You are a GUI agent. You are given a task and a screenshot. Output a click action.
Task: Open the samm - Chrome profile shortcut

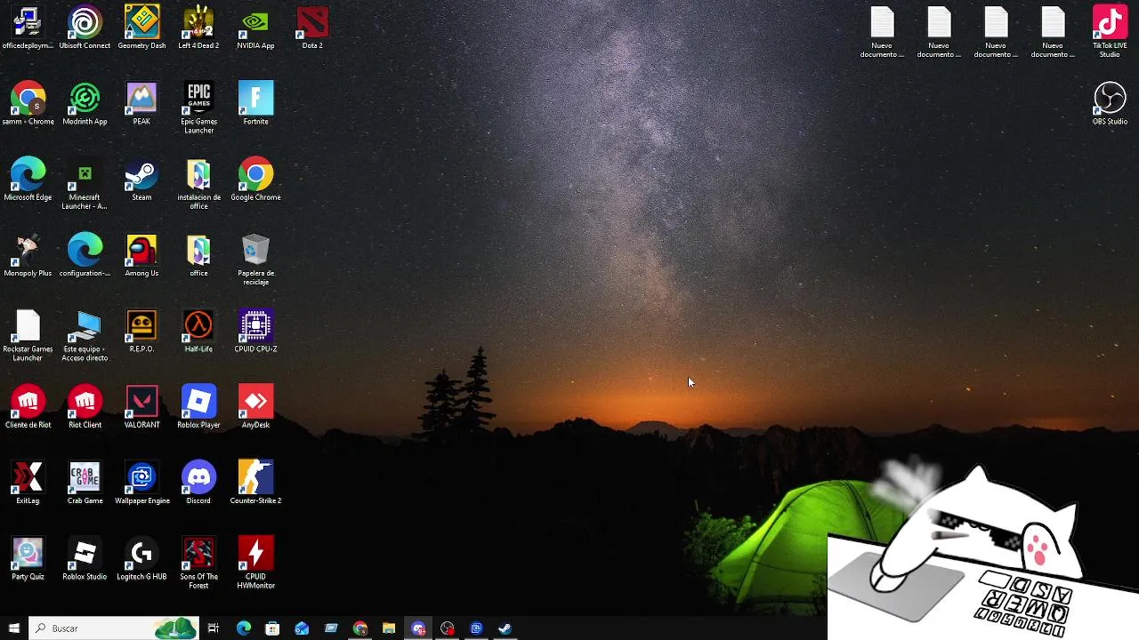tap(28, 104)
